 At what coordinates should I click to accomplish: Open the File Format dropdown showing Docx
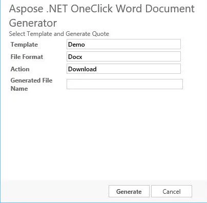tap(123, 56)
